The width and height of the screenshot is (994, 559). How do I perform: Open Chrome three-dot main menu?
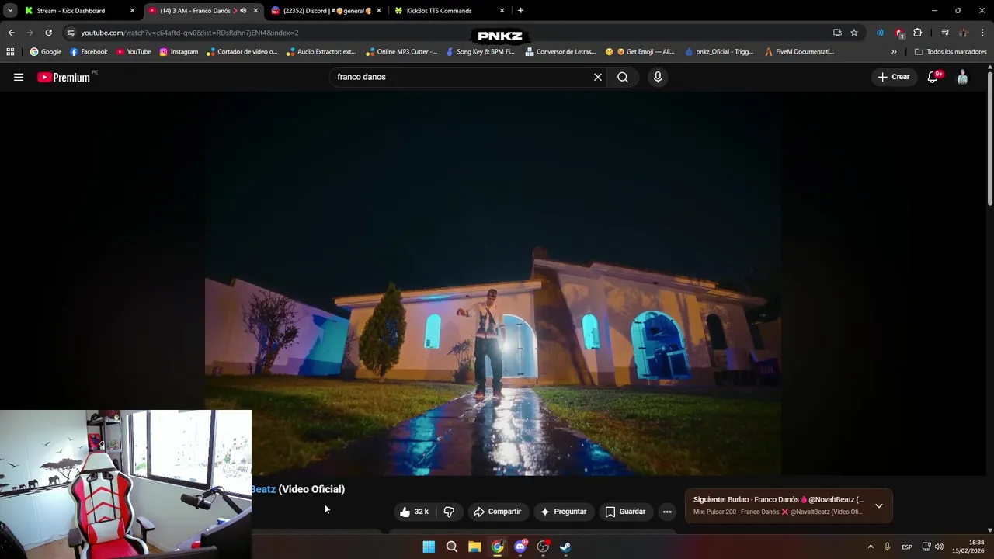point(983,33)
